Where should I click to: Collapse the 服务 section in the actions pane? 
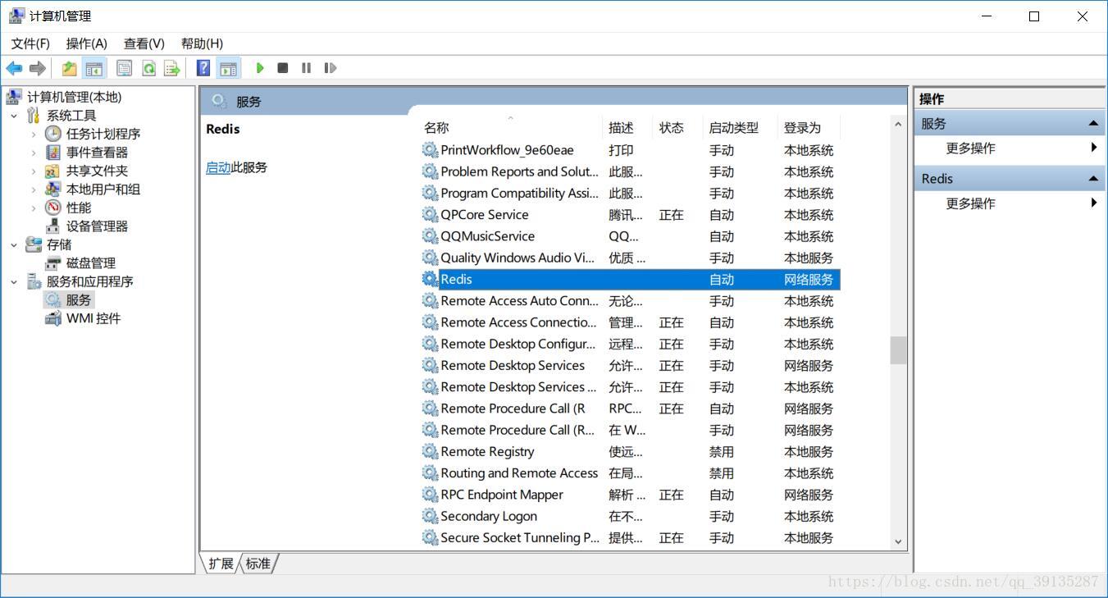1093,124
